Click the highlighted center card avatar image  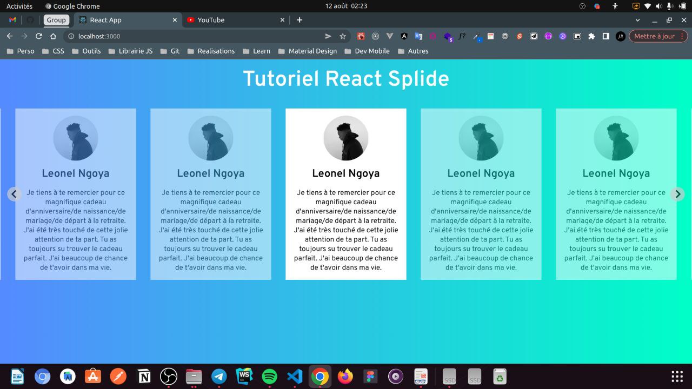tap(346, 138)
